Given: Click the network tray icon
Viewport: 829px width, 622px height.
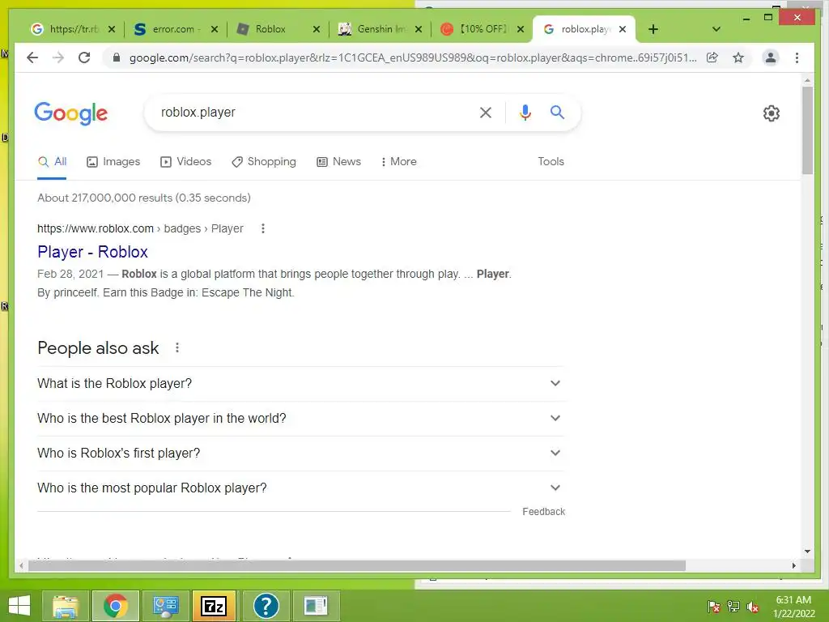Looking at the screenshot, I should pyautogui.click(x=733, y=607).
